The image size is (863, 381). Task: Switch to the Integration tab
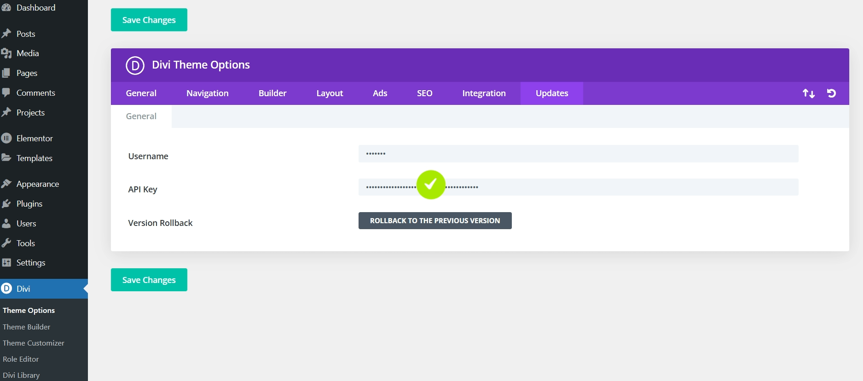click(x=484, y=93)
